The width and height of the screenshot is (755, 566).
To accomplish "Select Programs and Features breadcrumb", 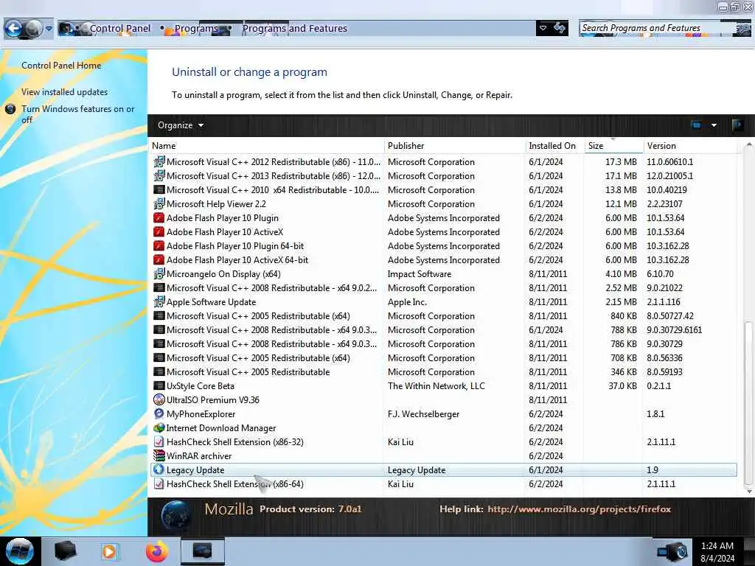I will 295,29.
